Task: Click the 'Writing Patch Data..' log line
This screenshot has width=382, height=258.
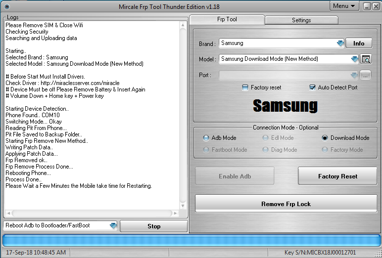Action: click(29, 147)
